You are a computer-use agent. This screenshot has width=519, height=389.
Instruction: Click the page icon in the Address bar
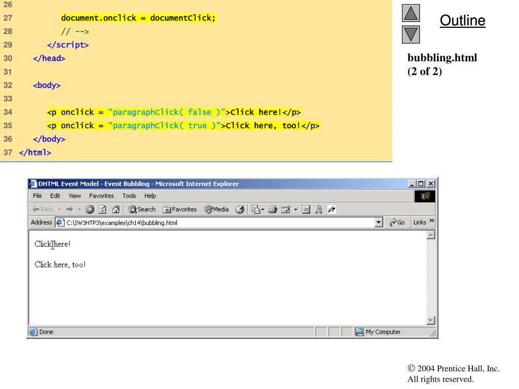tap(60, 223)
